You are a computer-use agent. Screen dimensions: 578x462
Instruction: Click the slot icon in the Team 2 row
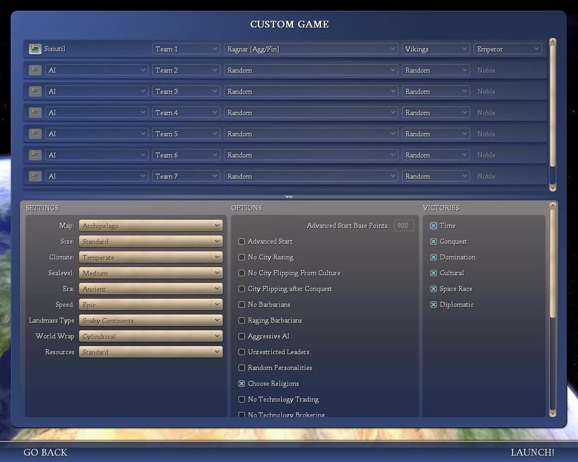click(35, 70)
